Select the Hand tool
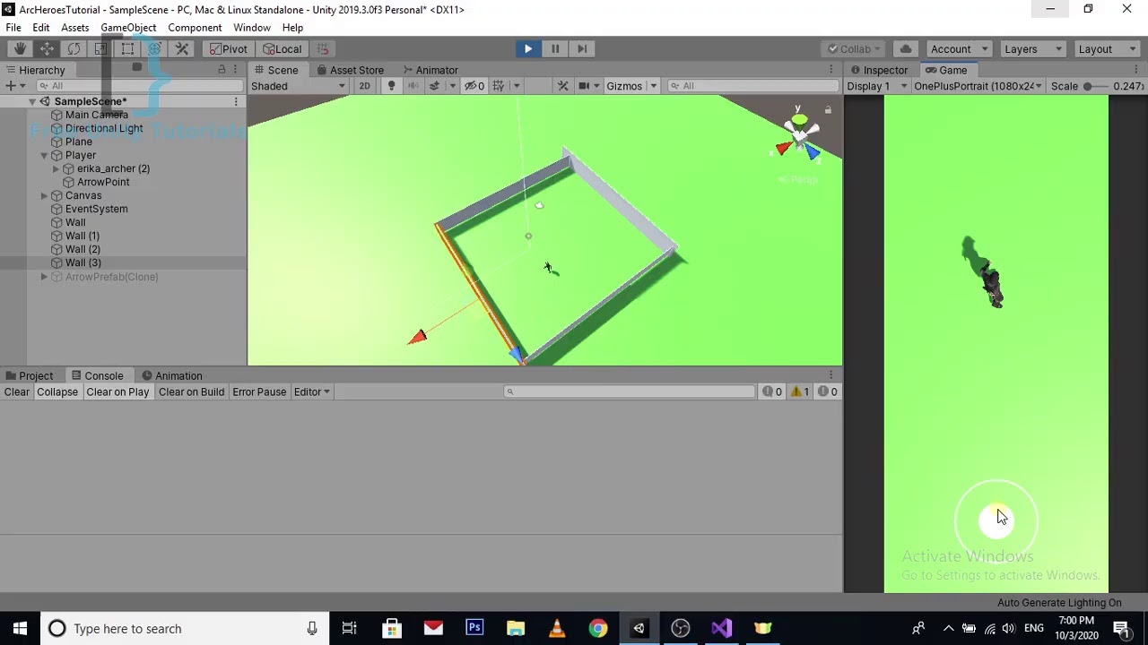Viewport: 1148px width, 645px height. click(x=20, y=49)
